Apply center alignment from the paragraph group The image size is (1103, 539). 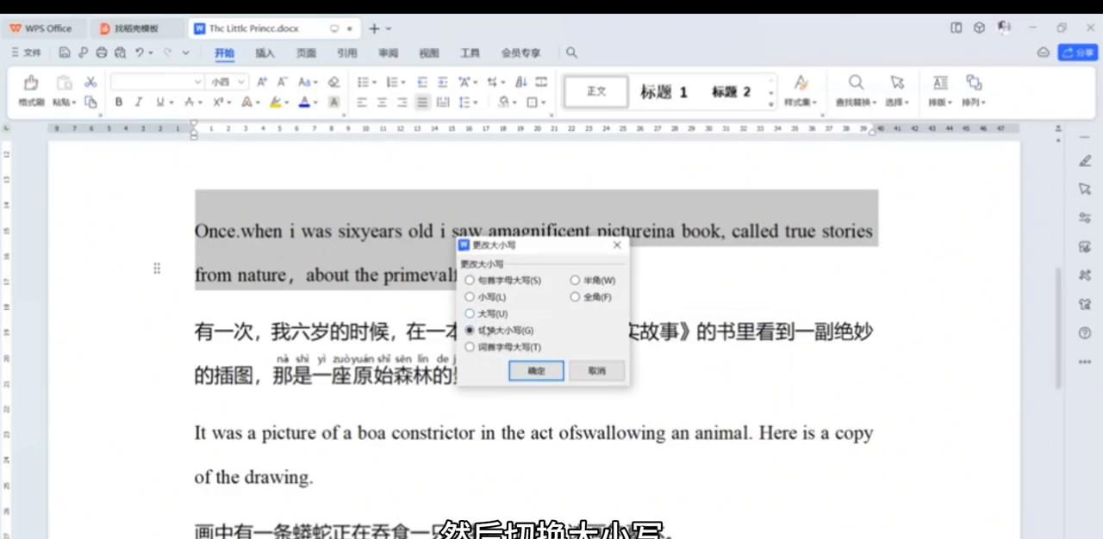(x=382, y=104)
